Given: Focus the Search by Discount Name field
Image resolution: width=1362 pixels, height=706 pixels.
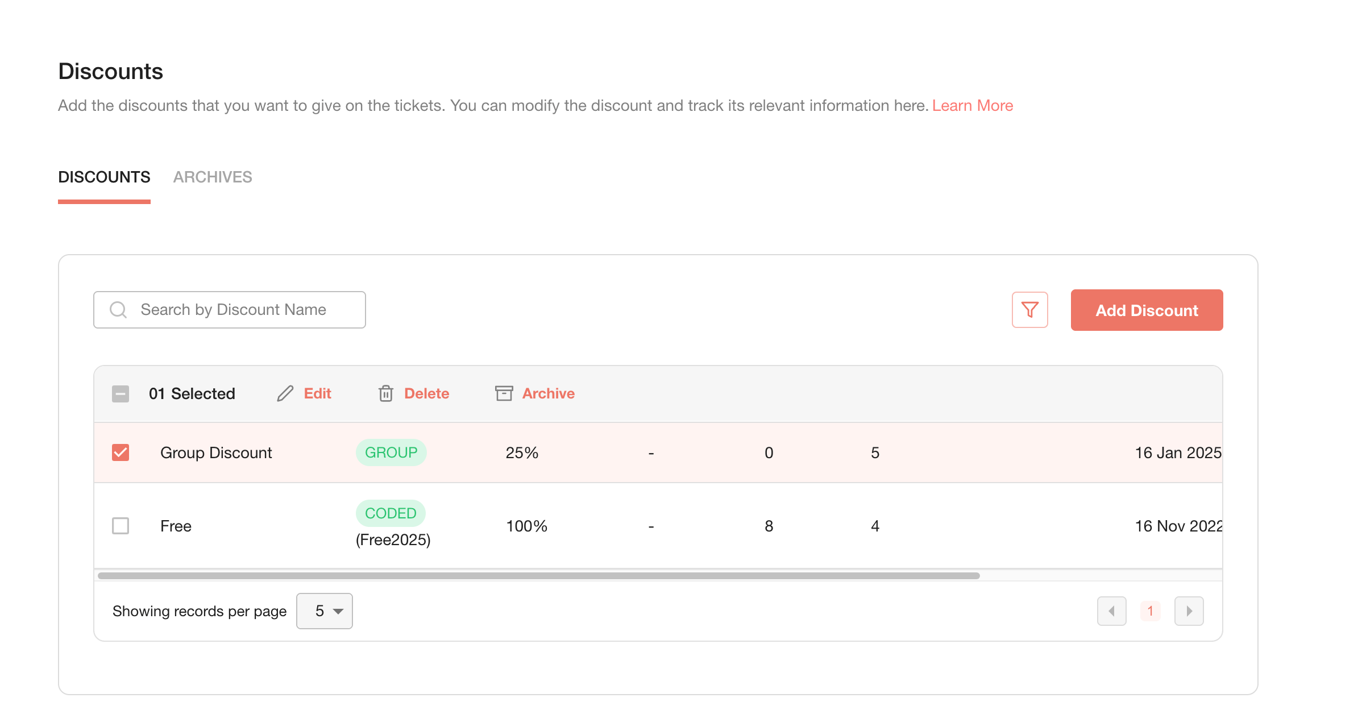Looking at the screenshot, I should (230, 310).
